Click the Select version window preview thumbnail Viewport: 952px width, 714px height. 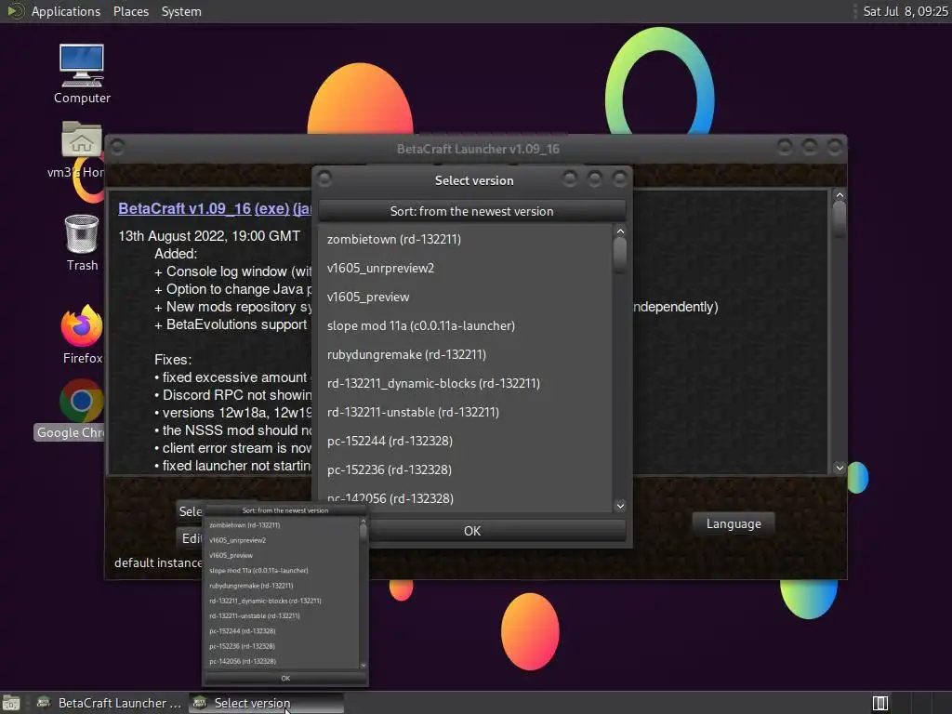[x=285, y=595]
